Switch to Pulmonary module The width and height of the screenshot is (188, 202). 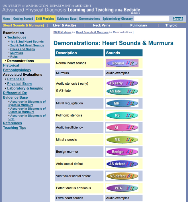click(138, 25)
